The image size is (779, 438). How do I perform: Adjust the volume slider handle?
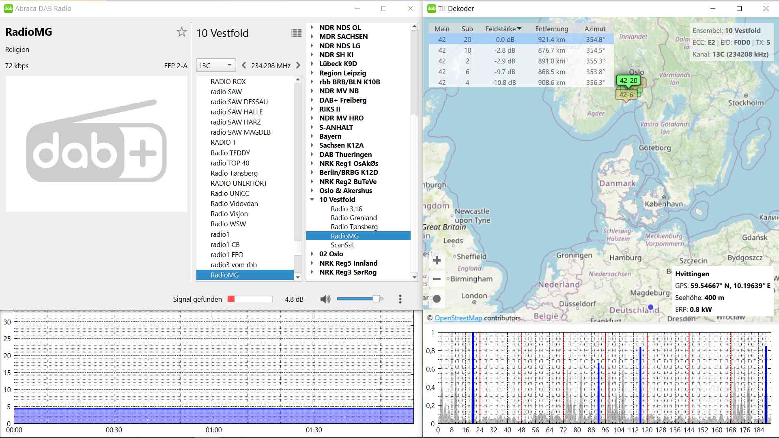coord(376,299)
